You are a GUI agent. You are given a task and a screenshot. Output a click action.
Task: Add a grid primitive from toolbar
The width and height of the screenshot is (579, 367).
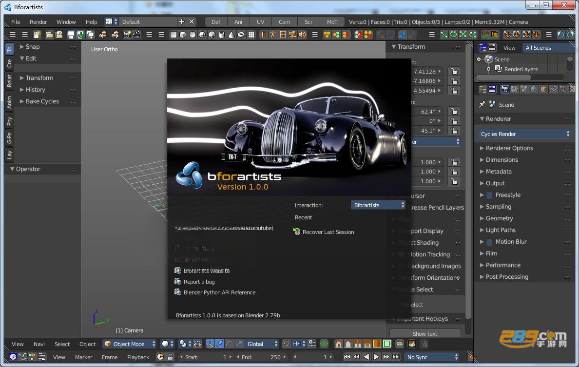251,35
